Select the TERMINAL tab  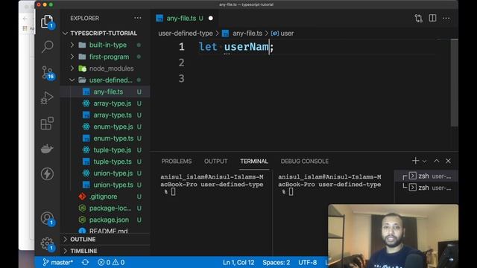click(x=254, y=162)
